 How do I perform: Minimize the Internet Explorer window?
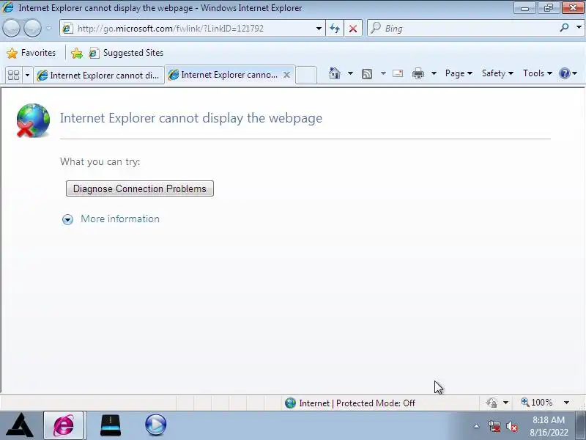coord(524,7)
